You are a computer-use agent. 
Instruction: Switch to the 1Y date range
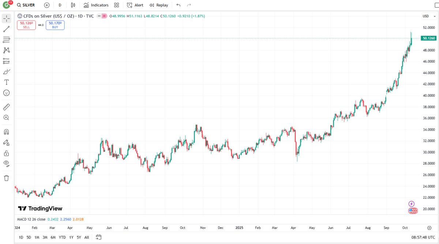(x=71, y=237)
